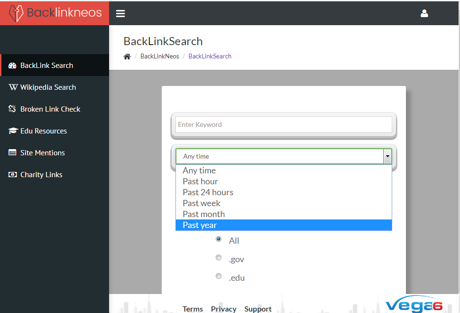Click the Enter Keyword input field

tap(284, 124)
